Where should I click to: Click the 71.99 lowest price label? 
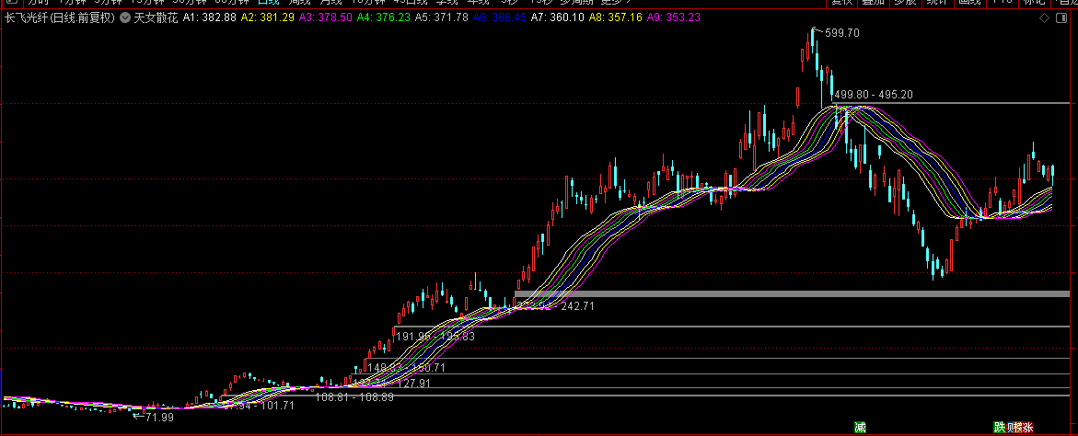pos(159,417)
